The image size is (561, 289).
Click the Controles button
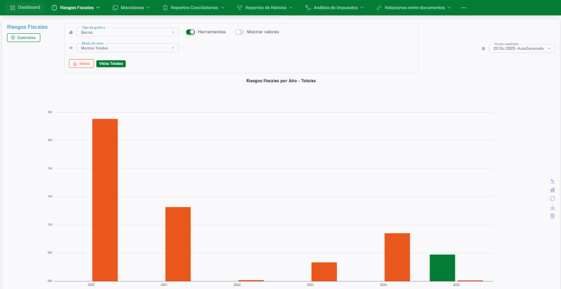24,38
